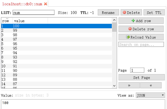Select row 4 with value 97
Image resolution: width=167 pixels, height=109 pixels.
pyautogui.click(x=57, y=39)
